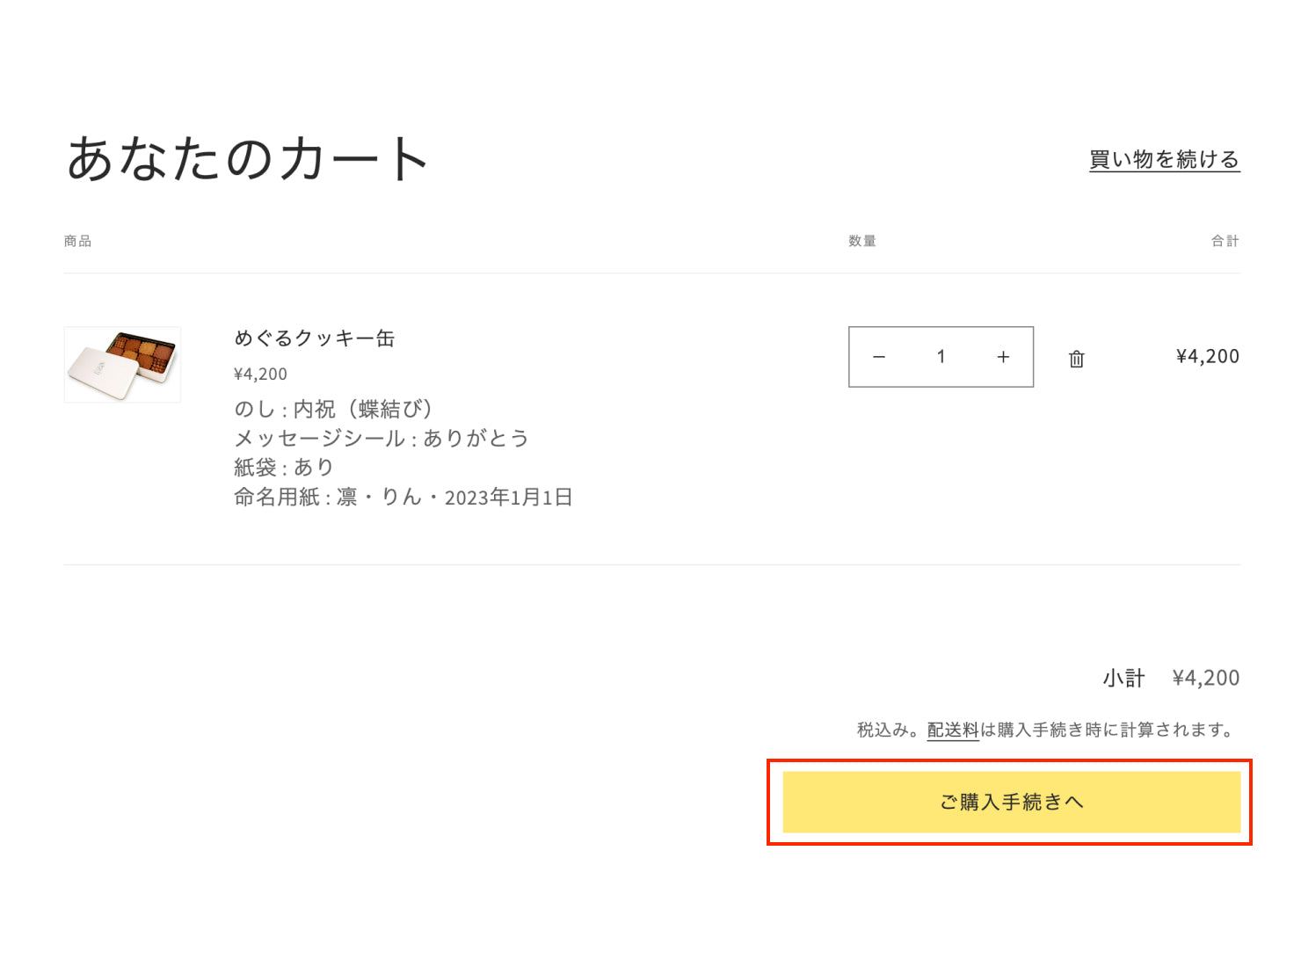Increase quantity with the plus button
1301x967 pixels.
tap(1003, 357)
